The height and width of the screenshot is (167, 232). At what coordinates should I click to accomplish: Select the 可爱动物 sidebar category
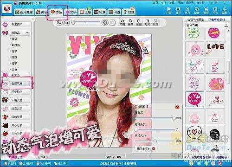tap(19, 92)
